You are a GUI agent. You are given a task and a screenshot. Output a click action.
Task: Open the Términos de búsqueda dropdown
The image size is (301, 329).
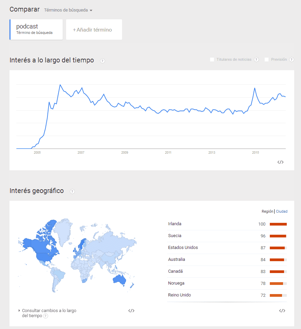click(x=68, y=10)
